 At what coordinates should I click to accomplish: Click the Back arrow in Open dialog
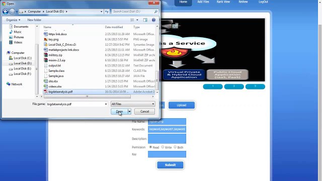(6, 12)
